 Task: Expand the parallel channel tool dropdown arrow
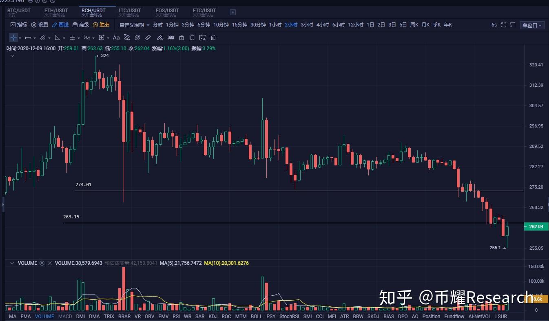[x=49, y=38]
